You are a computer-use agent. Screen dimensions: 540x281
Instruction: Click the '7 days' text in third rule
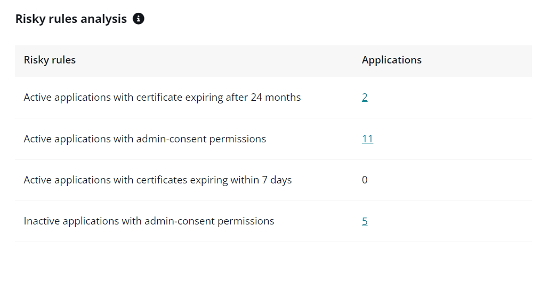[277, 180]
